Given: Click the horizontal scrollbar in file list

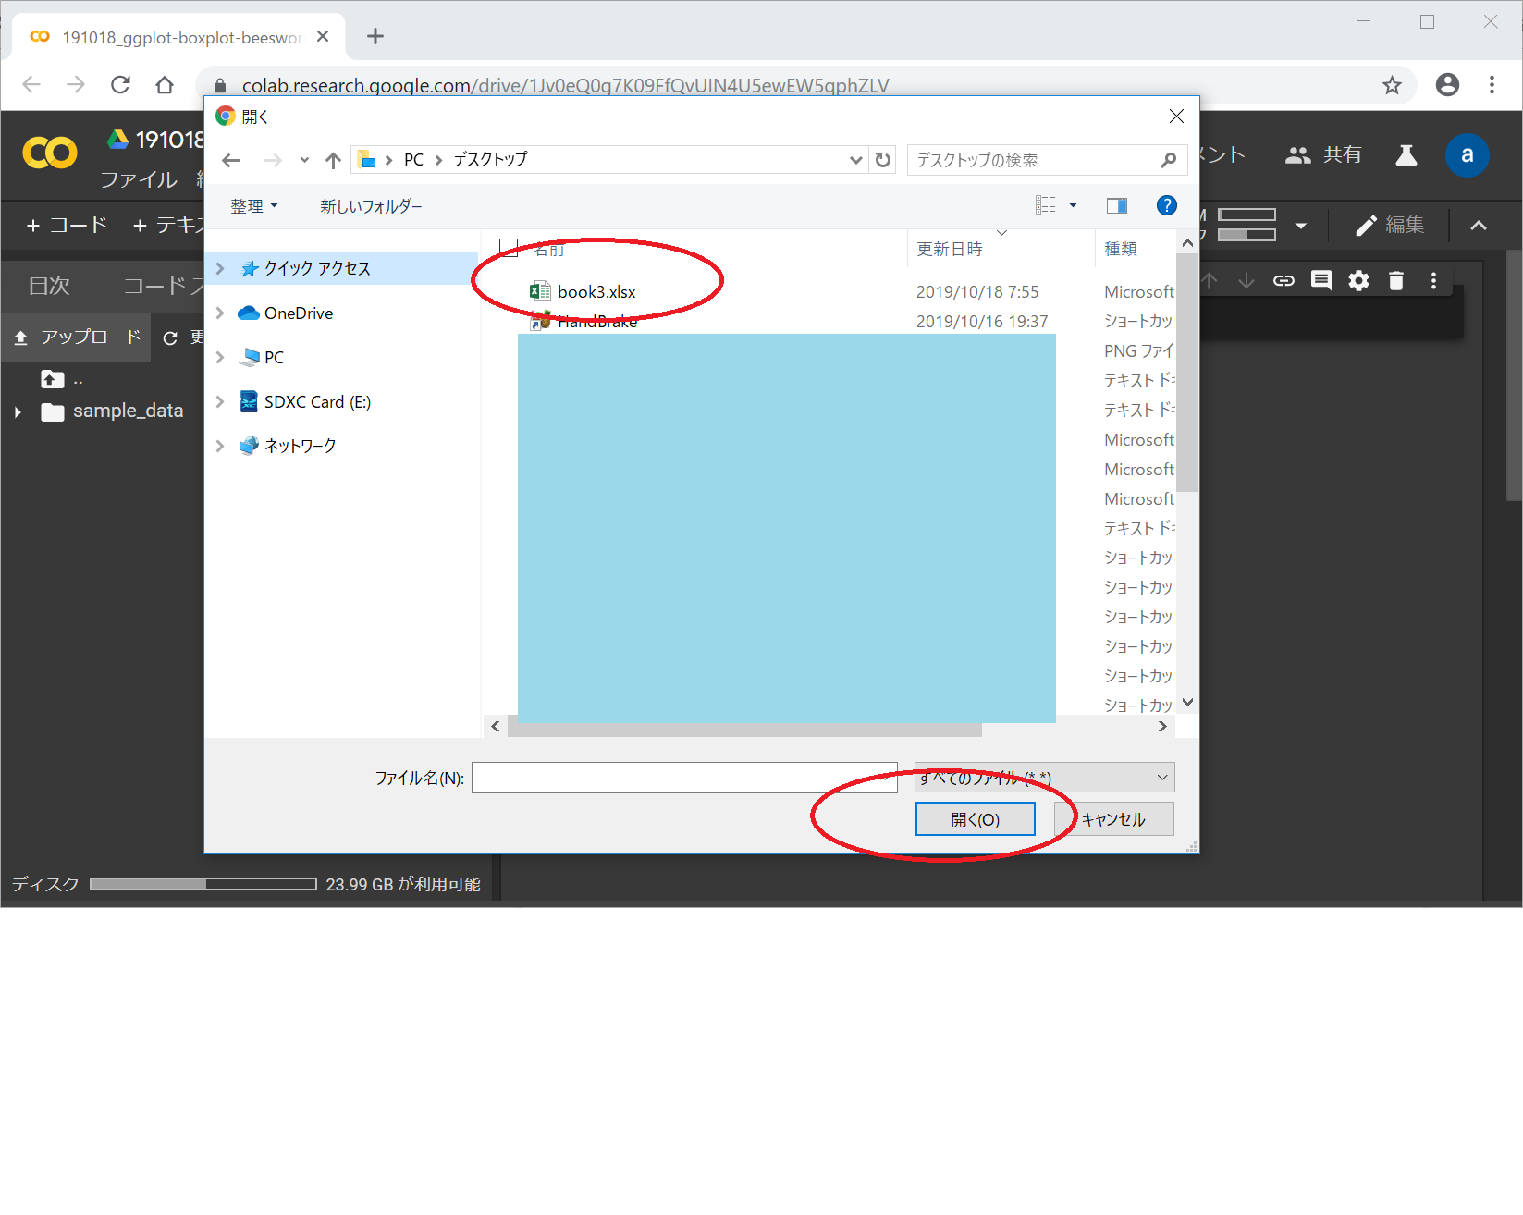Looking at the screenshot, I should [x=744, y=728].
